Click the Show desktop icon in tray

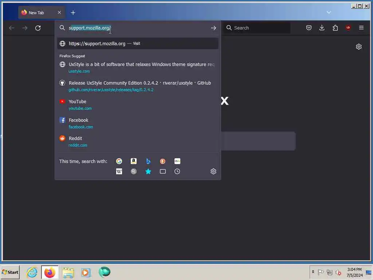point(369,272)
